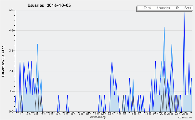This screenshot has width=195, height=120.
Task: Click the Total peak of 5 after 20 h
Action: click(164, 27)
